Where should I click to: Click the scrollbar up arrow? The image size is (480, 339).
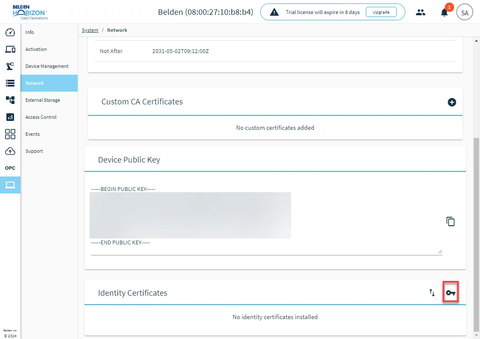click(476, 40)
